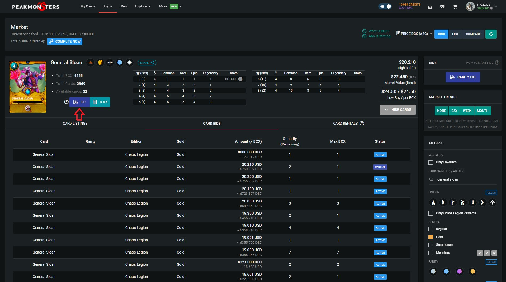506x282 pixels.
Task: Open the helmet icon in top bar
Action: click(x=430, y=7)
